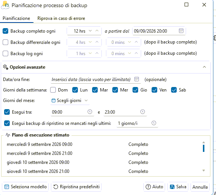Click clock icon beside 23:00 end time
The width and height of the screenshot is (216, 195).
[143, 112]
